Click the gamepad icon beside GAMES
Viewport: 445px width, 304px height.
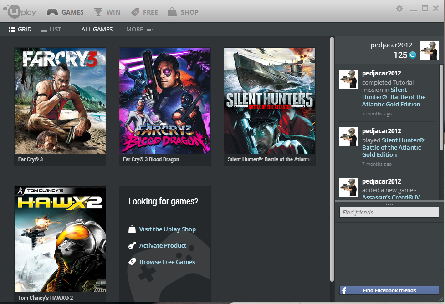coord(52,12)
